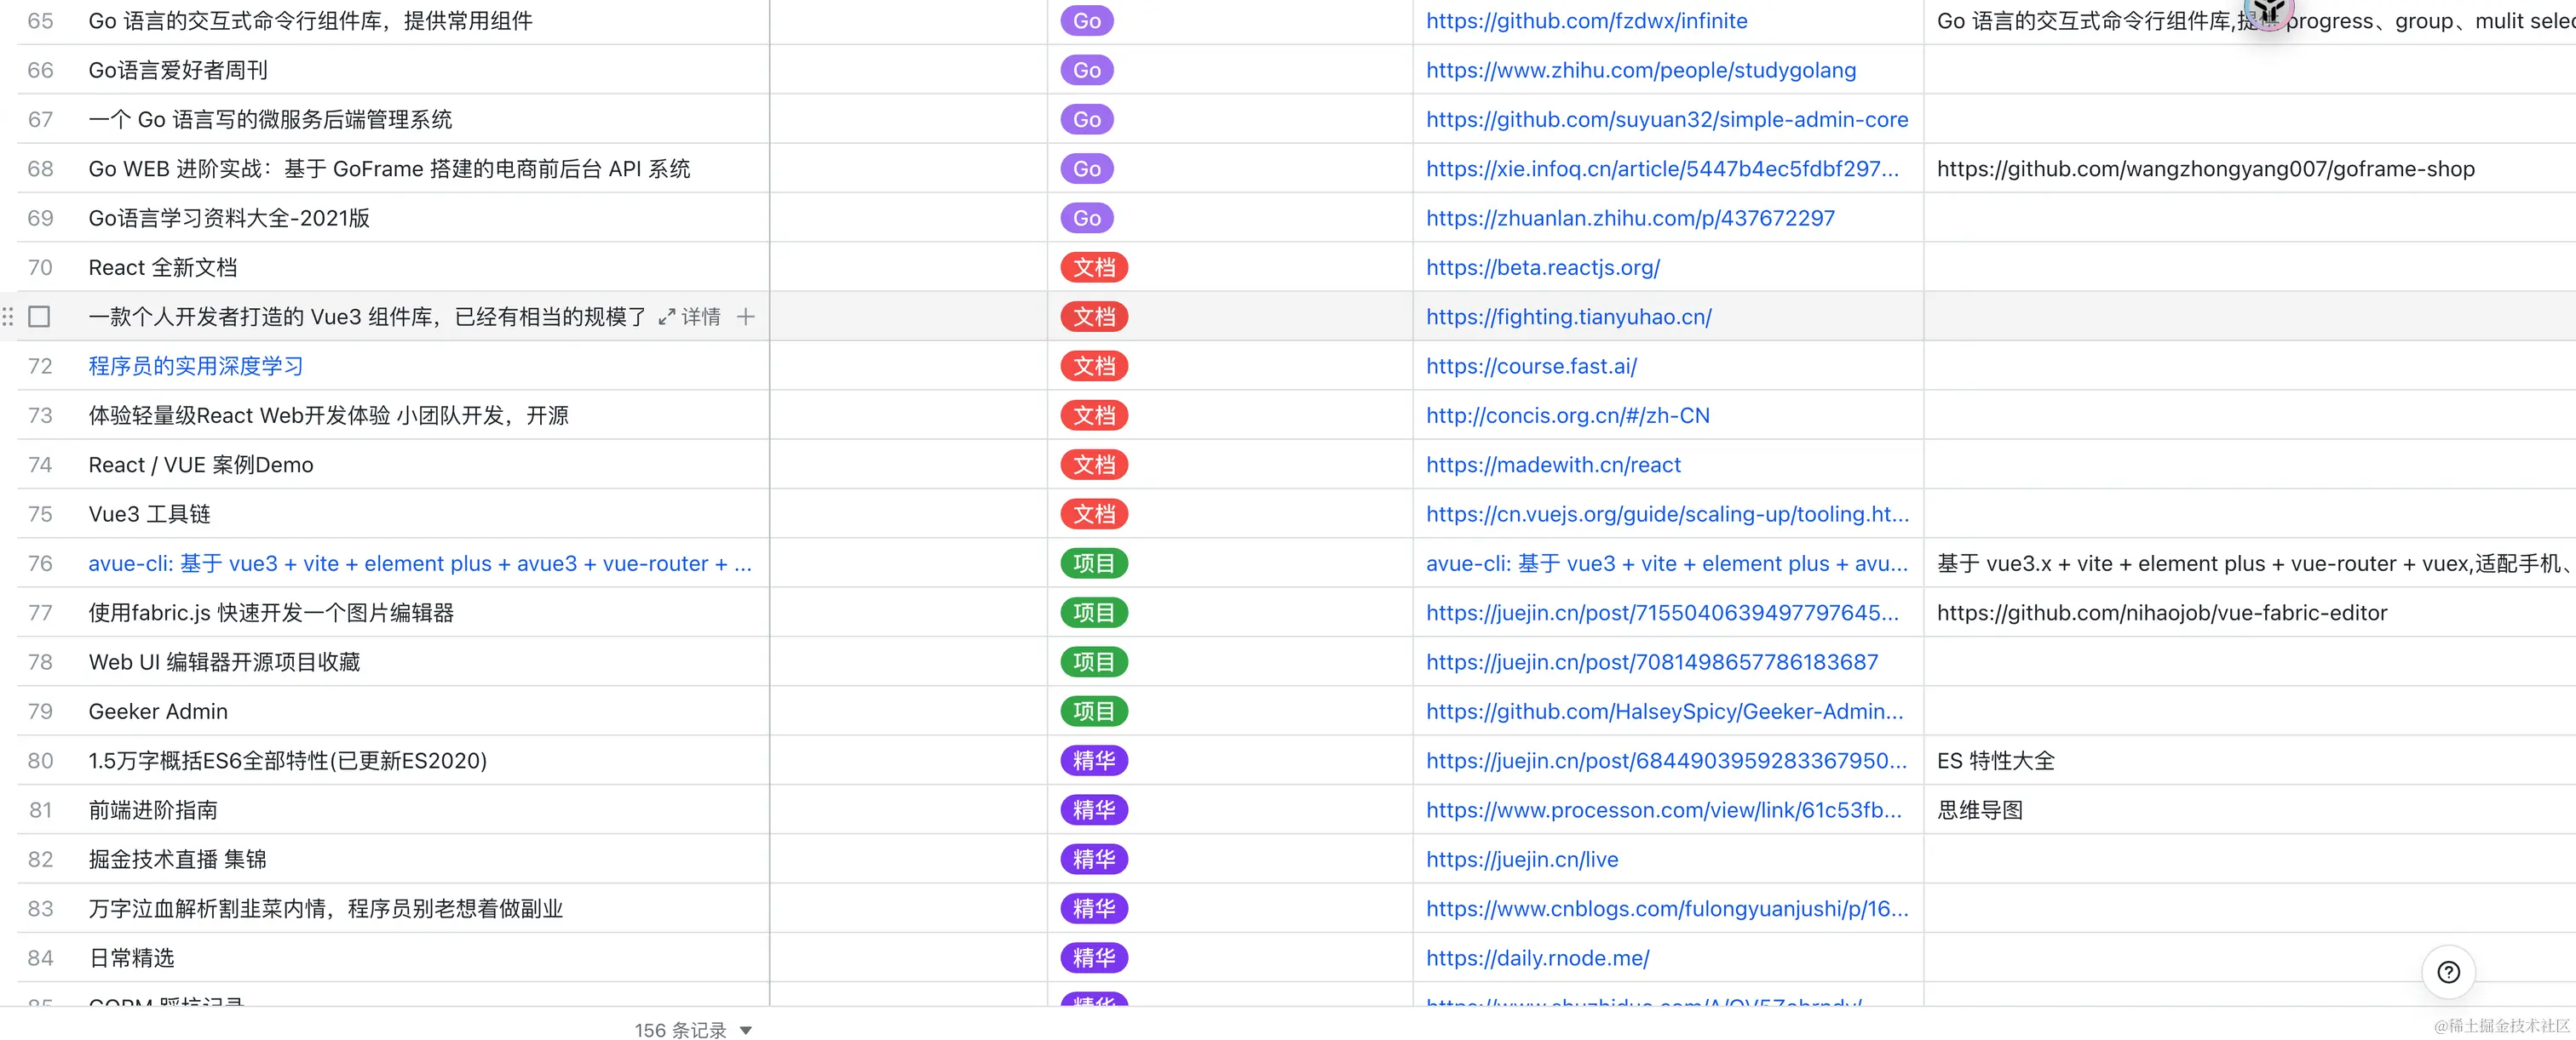This screenshot has width=2576, height=1040.
Task: Open the concis.org.cn link
Action: pos(1567,415)
